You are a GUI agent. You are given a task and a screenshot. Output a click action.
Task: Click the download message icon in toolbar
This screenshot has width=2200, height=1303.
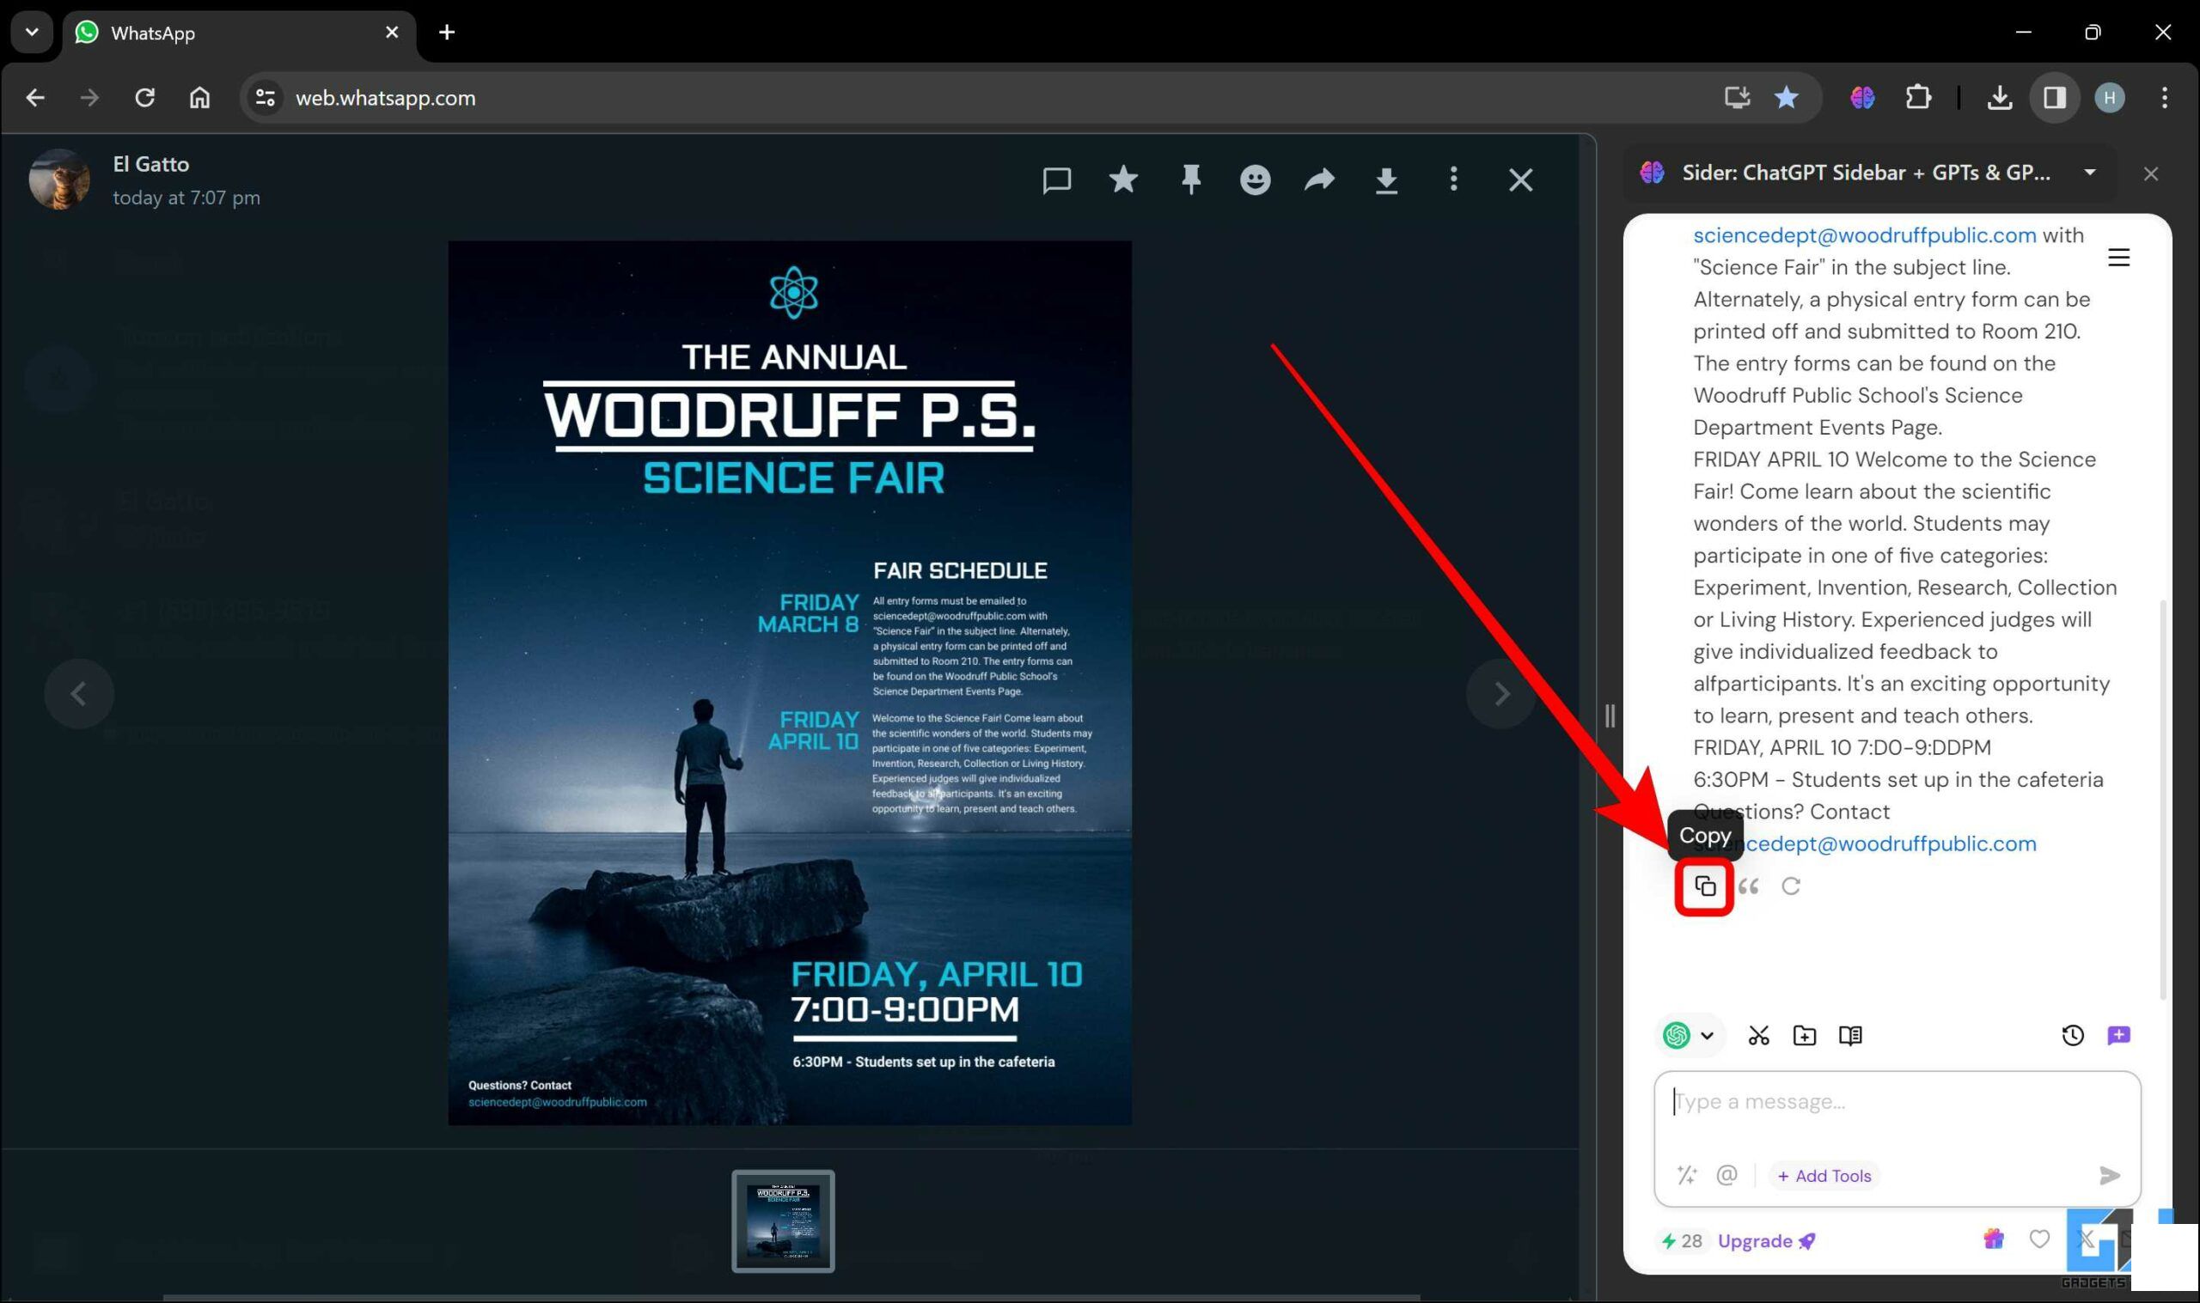(x=1385, y=180)
